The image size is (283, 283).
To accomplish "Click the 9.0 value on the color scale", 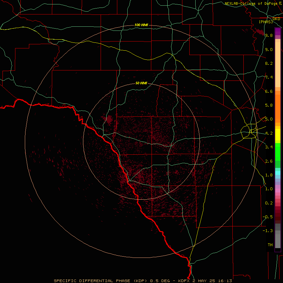I will click(269, 49).
